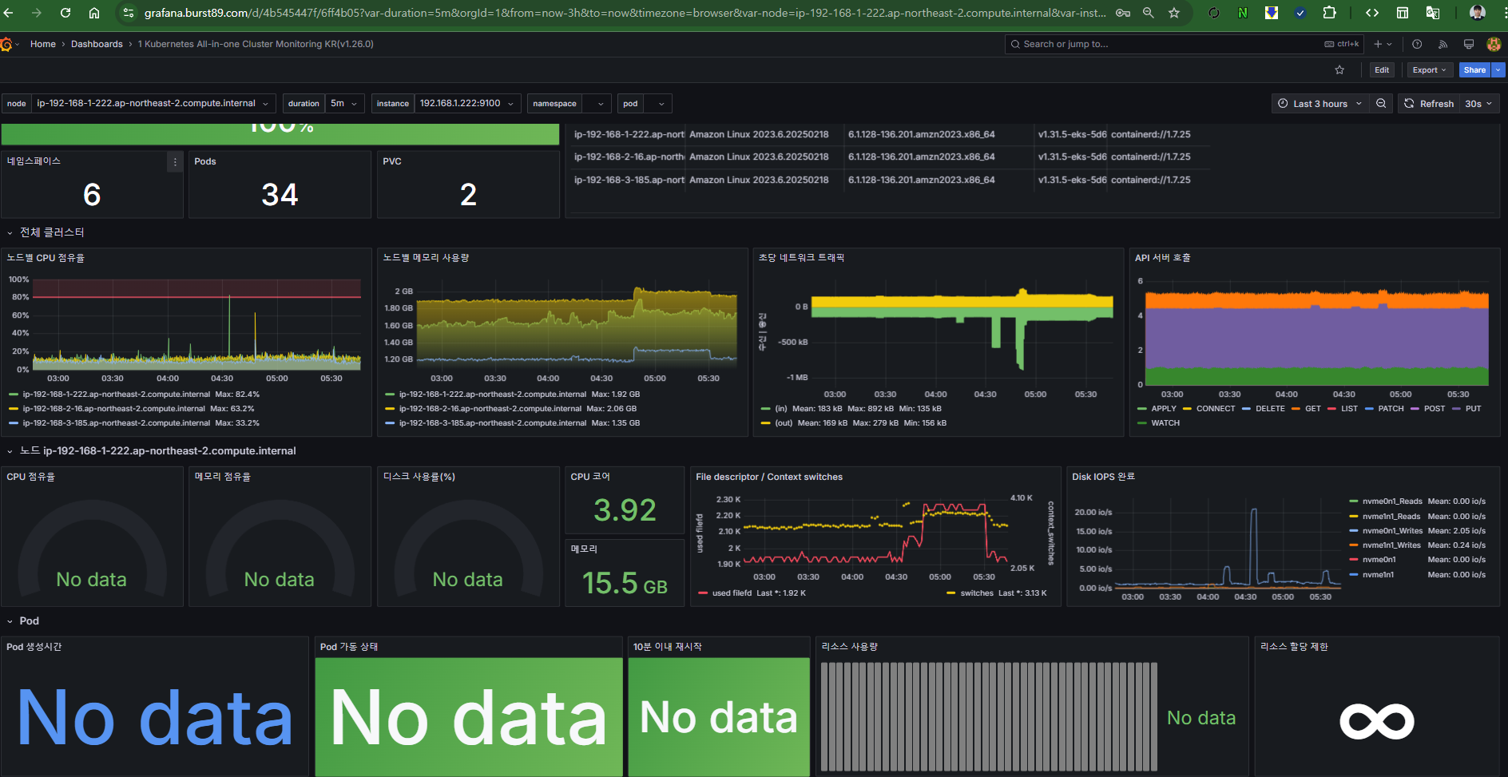1508x777 pixels.
Task: Click the browser home icon
Action: [94, 13]
